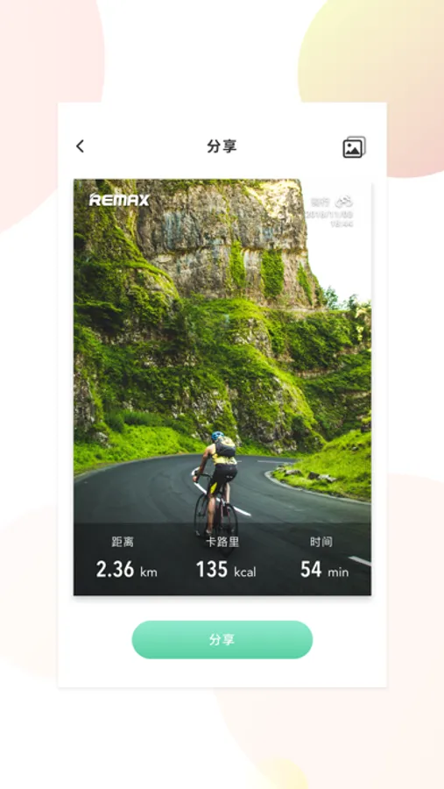Tap the cycling bike icon on the photo

pos(344,202)
